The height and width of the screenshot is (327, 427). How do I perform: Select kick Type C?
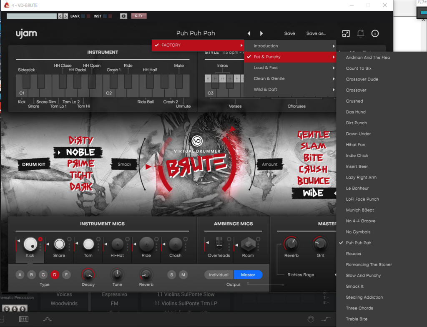pos(43,275)
